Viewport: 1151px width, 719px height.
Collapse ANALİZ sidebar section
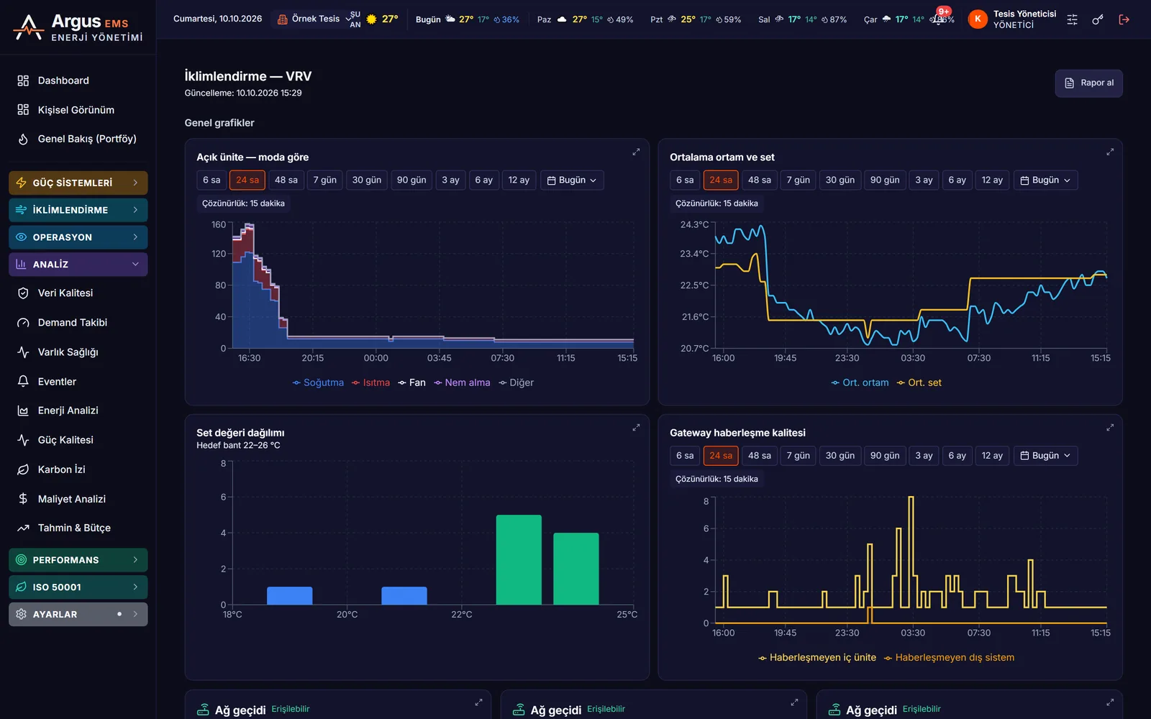[78, 265]
